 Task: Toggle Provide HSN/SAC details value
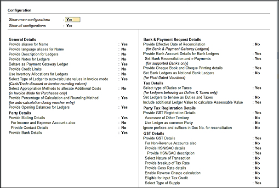pyautogui.click(x=258, y=148)
